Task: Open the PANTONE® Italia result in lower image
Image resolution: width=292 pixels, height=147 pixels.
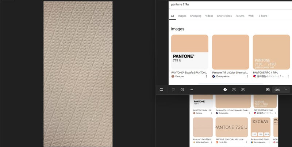Action: (203, 110)
